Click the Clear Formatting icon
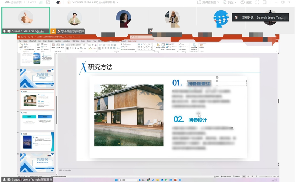This screenshot has width=296, height=182. (95, 45)
